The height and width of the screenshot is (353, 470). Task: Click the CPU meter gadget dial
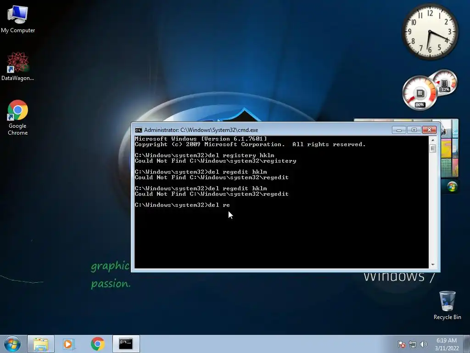(x=420, y=93)
